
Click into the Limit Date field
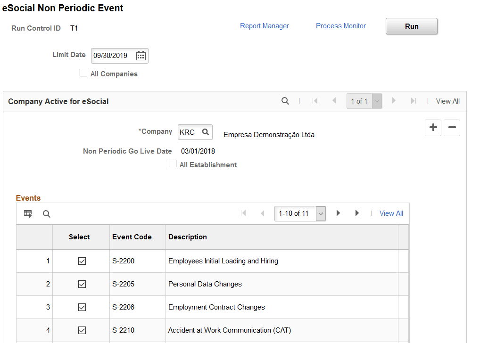[112, 56]
